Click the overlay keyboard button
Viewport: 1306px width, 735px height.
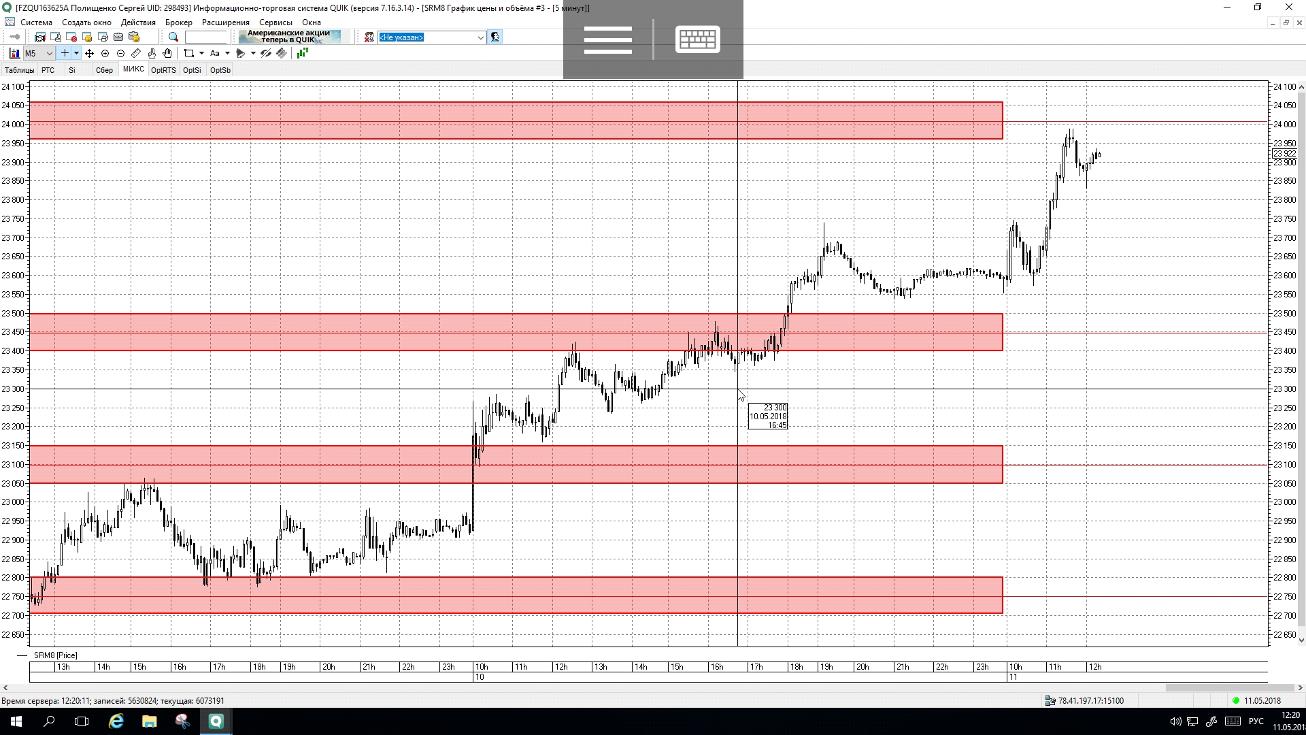(697, 39)
